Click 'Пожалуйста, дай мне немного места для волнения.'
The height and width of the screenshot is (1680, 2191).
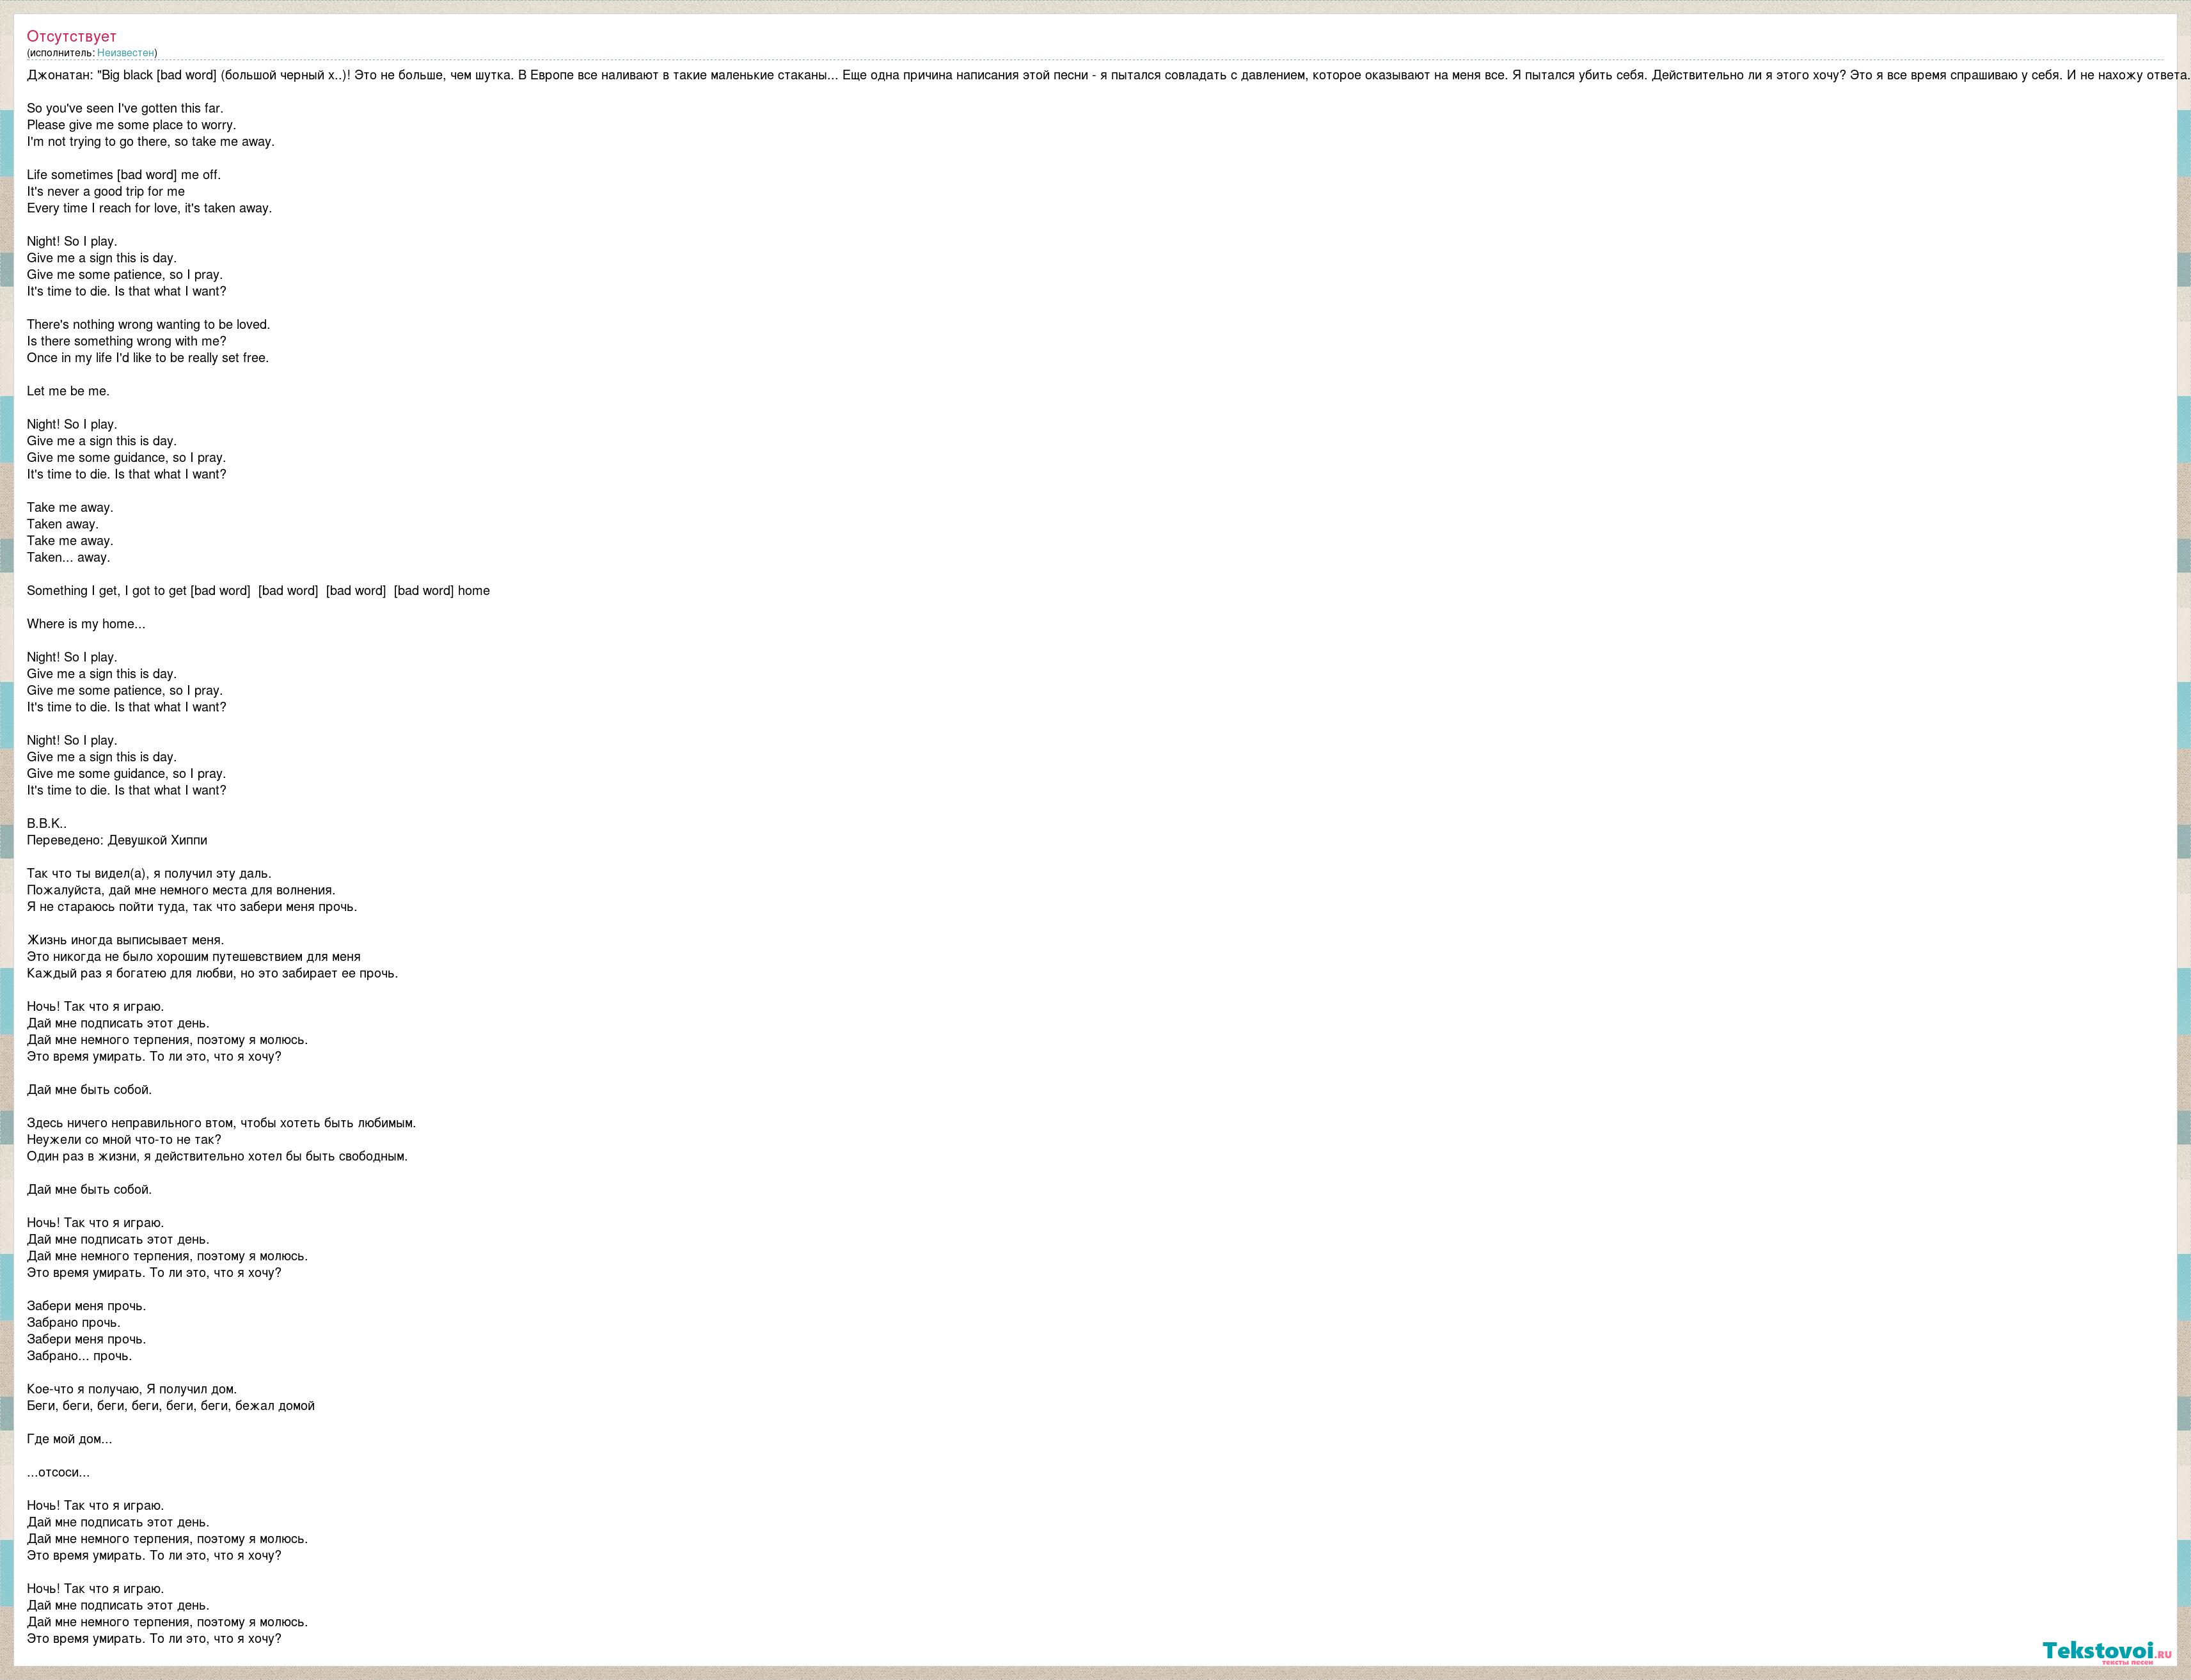(181, 890)
